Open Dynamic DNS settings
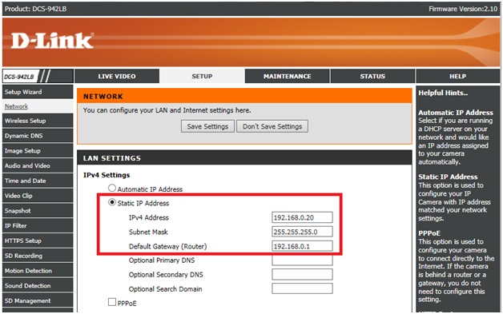503x314 pixels. (38, 136)
